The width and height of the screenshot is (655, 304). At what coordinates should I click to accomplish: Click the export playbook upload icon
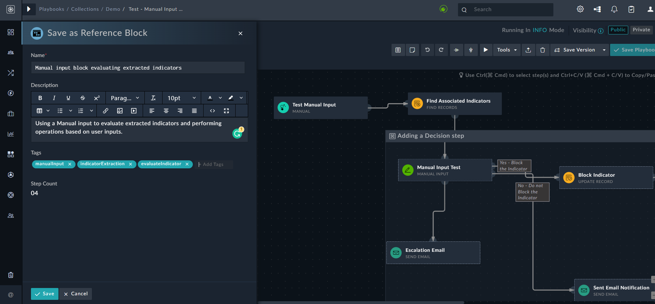point(528,50)
